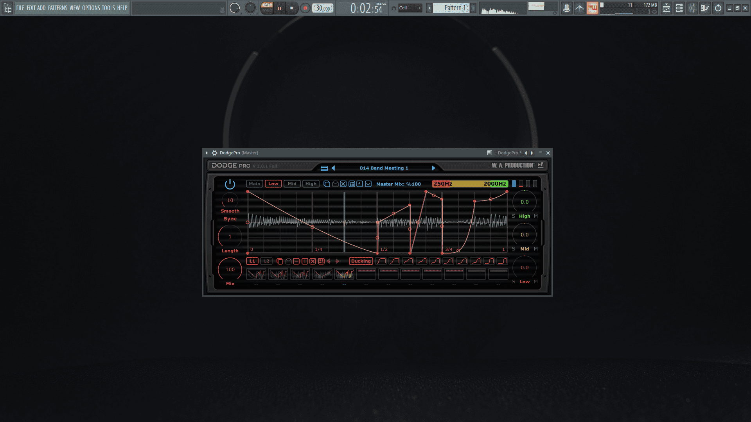
Task: Click the blue clock icon
Action: pyautogui.click(x=360, y=184)
